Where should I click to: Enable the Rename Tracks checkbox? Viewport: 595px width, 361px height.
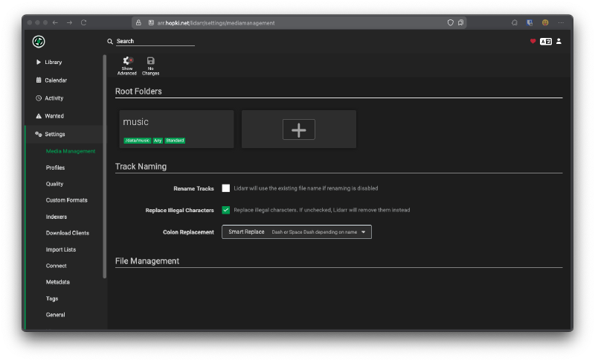[226, 188]
